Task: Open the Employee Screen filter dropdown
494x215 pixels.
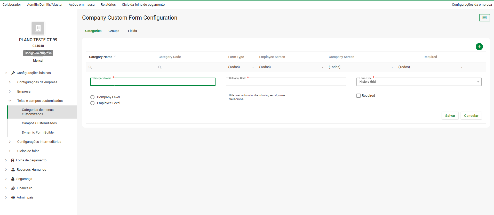Action: click(291, 67)
